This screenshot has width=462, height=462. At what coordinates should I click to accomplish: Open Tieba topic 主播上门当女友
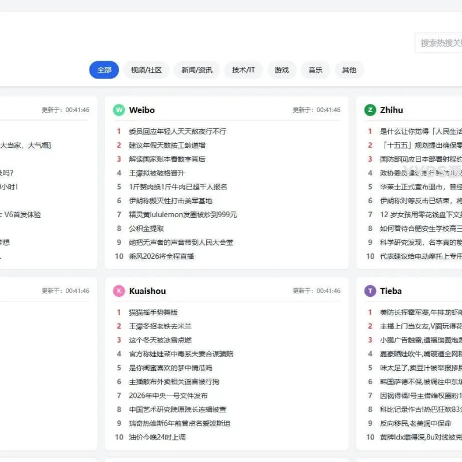[421, 326]
